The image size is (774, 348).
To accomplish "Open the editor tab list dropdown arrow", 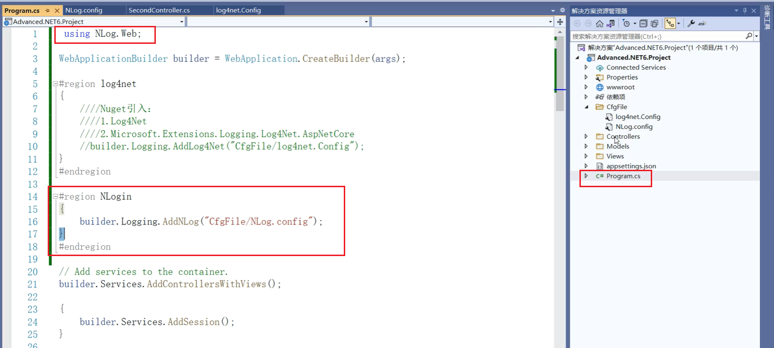I will tap(553, 10).
